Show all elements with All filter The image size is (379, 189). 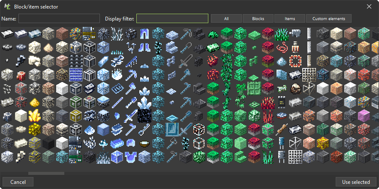point(226,18)
